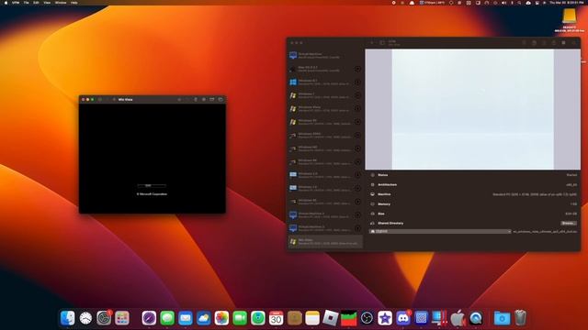Open Finder from the Dock
Screen dimensions: 588x330
tap(68, 318)
